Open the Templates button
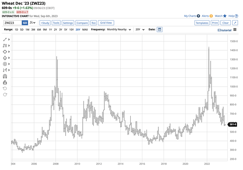 (x=202, y=23)
